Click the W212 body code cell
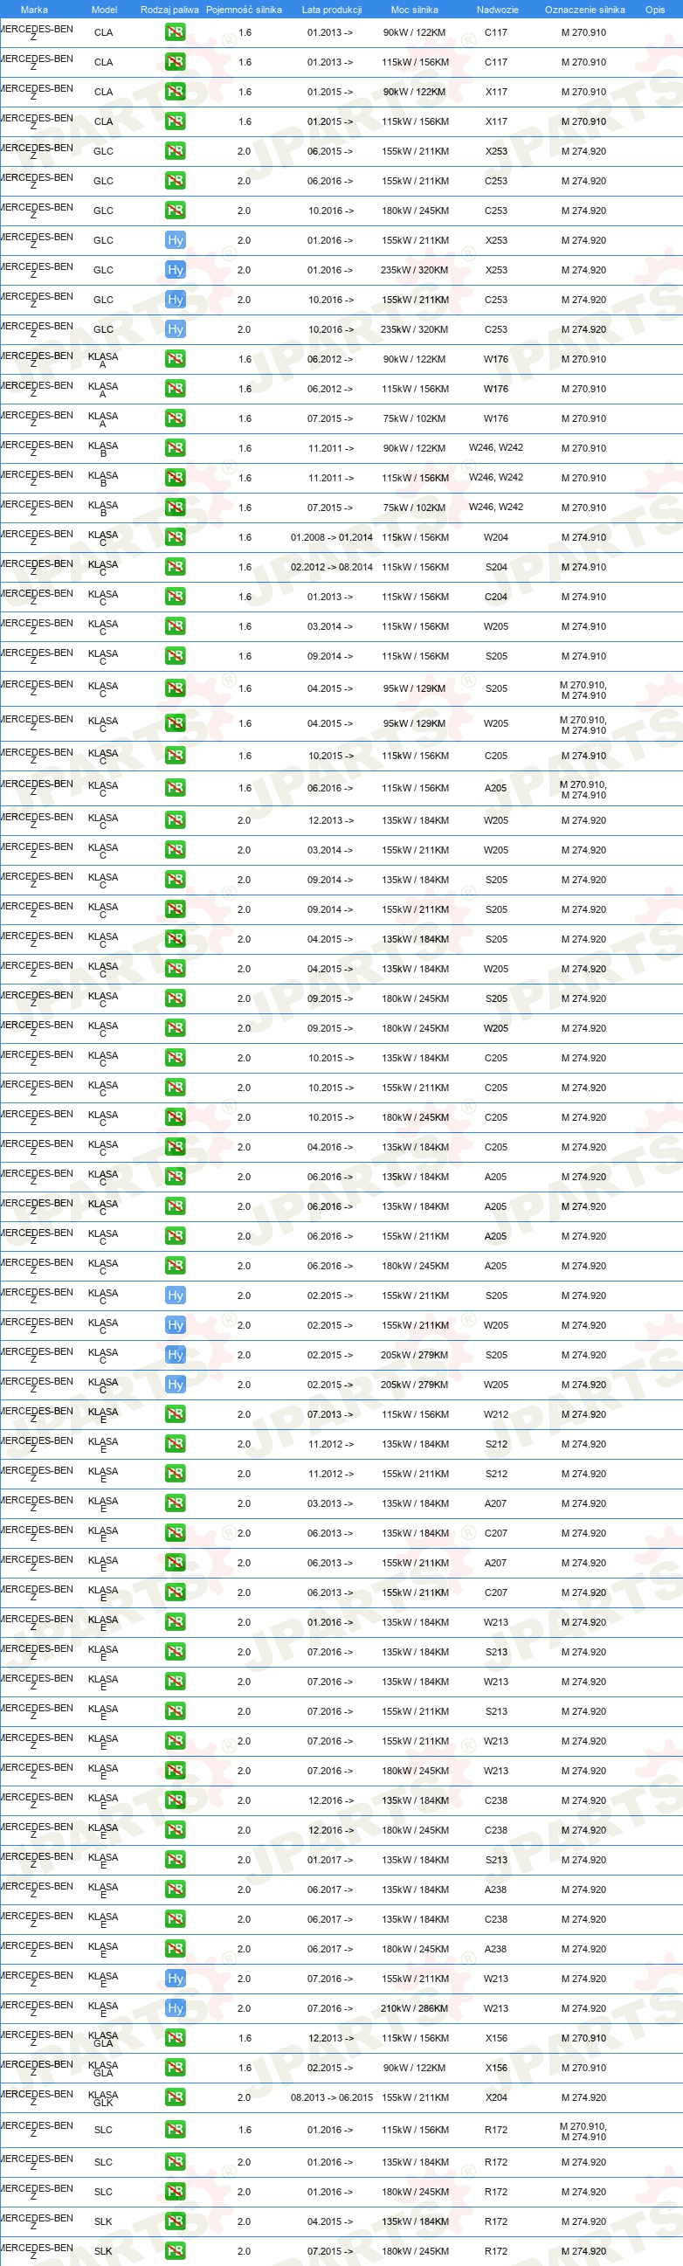Screen dimensions: 683x2266 496,1414
